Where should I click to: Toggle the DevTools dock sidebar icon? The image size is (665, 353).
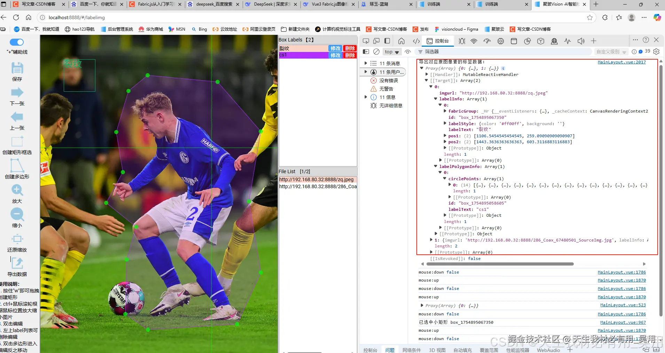(x=387, y=41)
